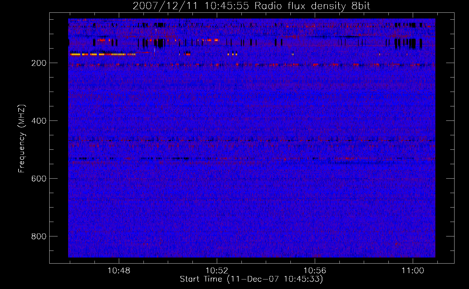Click the plot title '2007/12/11 10:45:55 Radio flux density 8bit'
Viewport: 469px width, 289px height.
pos(251,6)
